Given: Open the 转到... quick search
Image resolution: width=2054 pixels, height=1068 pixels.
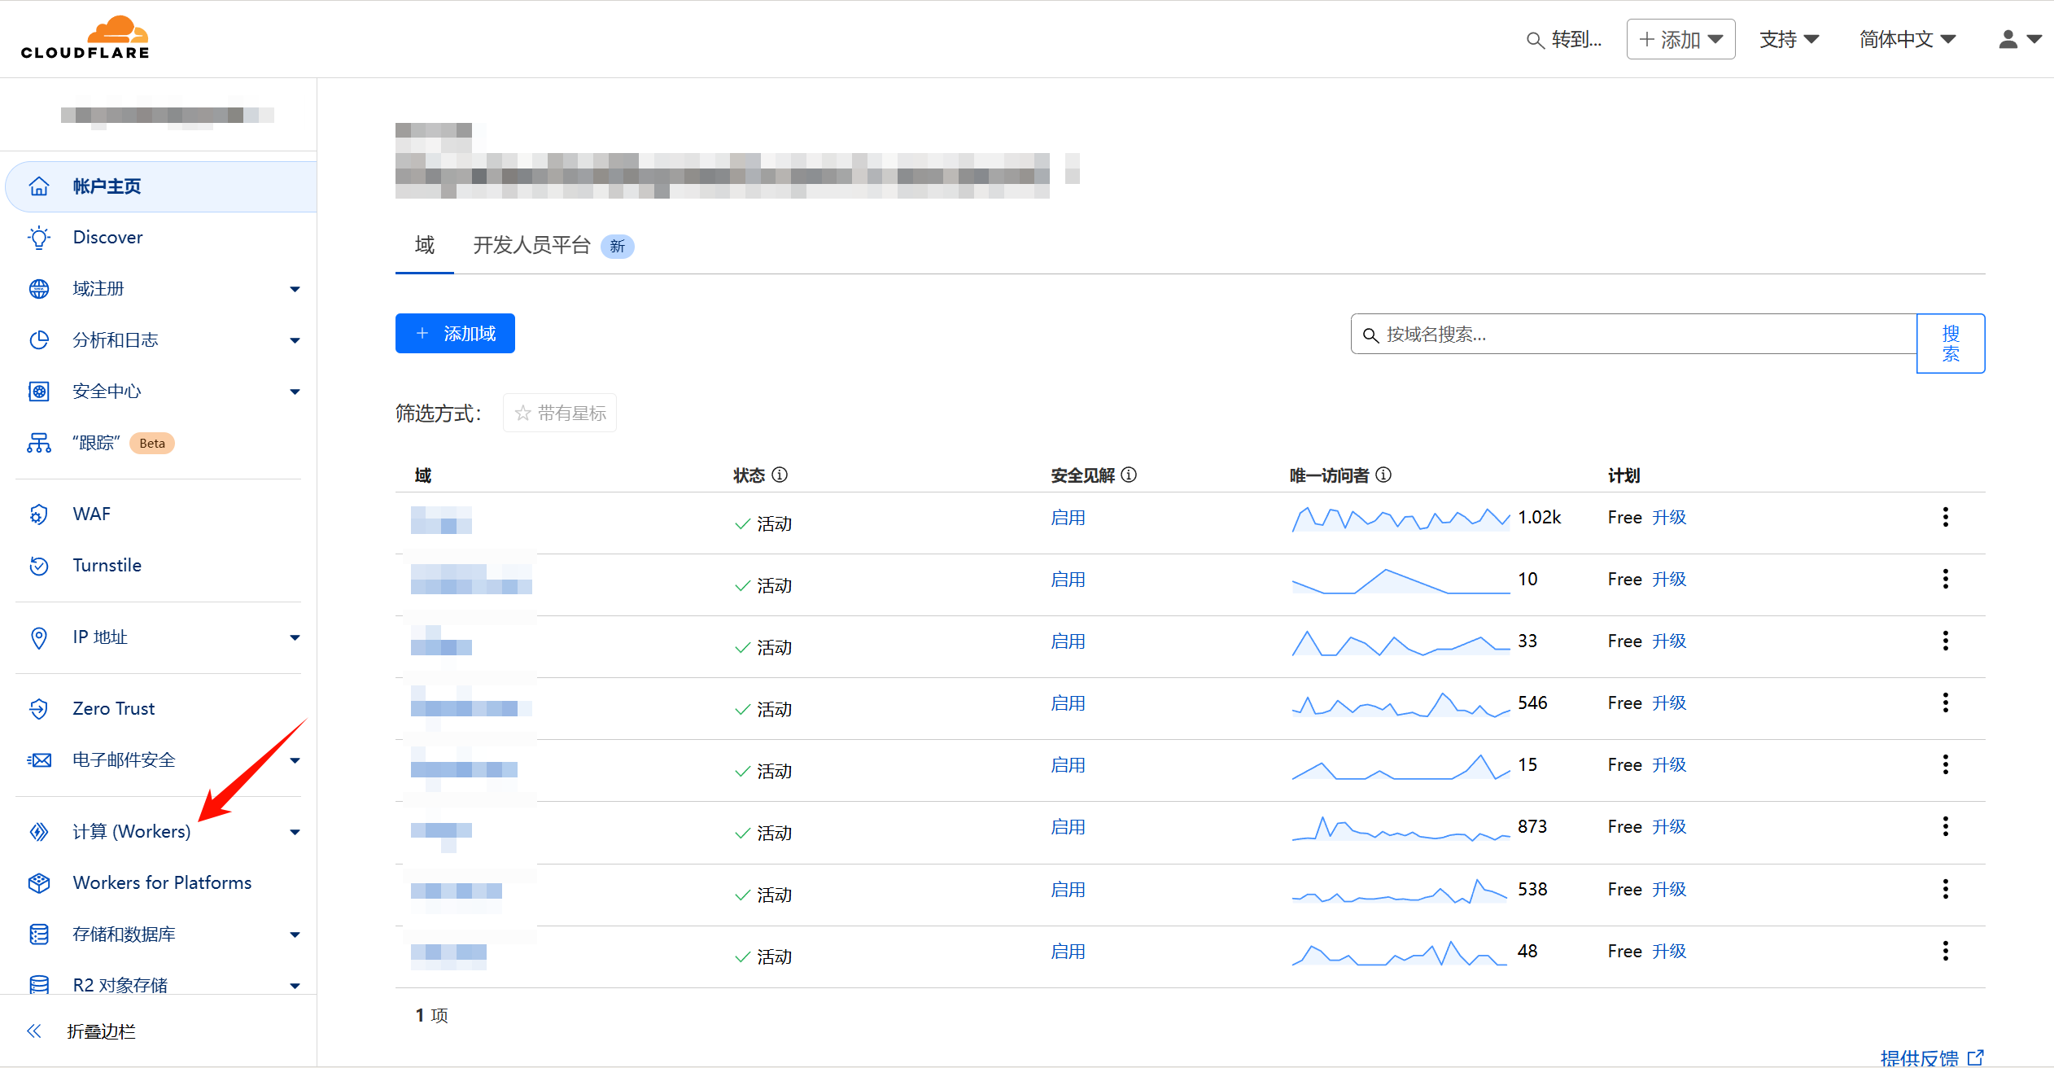Looking at the screenshot, I should coord(1564,39).
